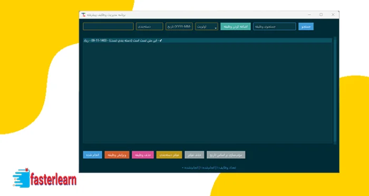This screenshot has width=369, height=196.
Task: Click the orange ویرایش وظیفه edit button
Action: [x=117, y=154]
